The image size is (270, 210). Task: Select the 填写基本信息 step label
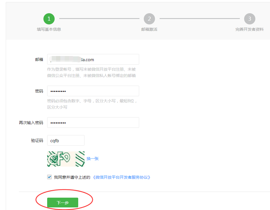coord(49,29)
